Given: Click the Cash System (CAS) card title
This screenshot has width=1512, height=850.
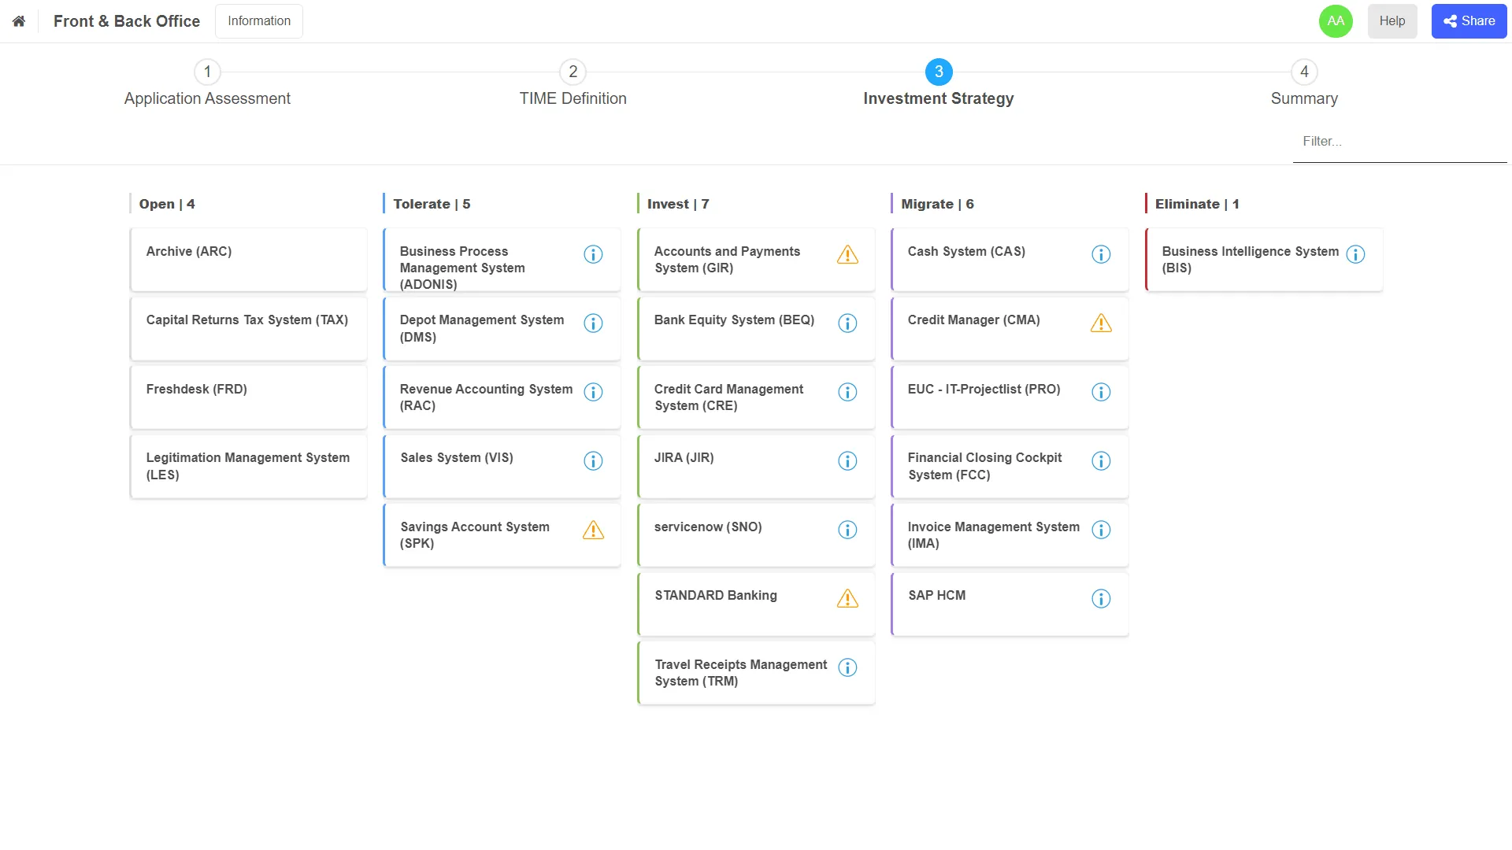Looking at the screenshot, I should (x=966, y=252).
